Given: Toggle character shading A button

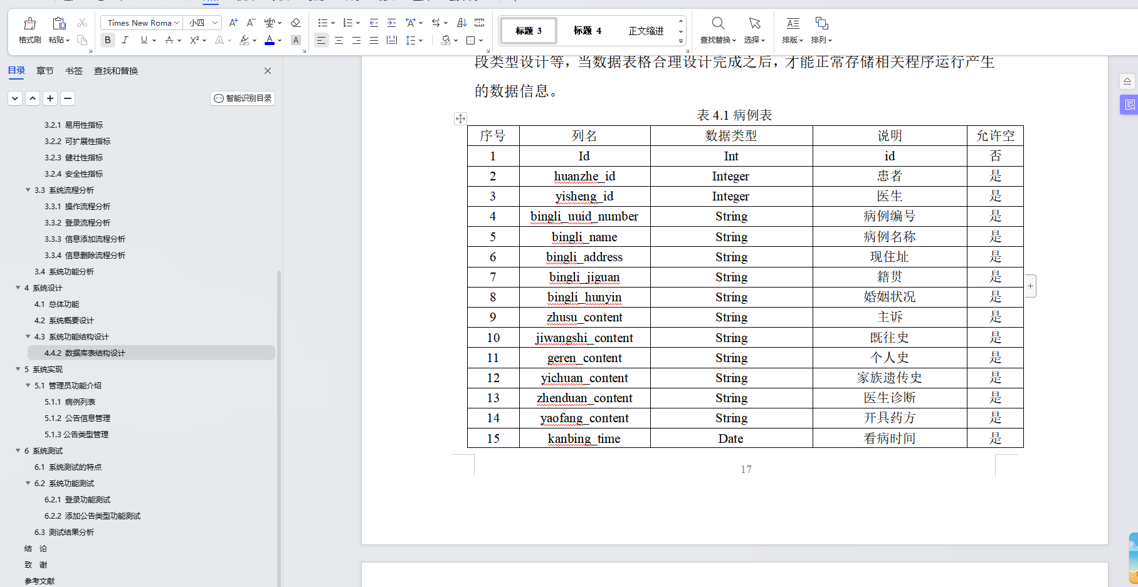Looking at the screenshot, I should (296, 40).
